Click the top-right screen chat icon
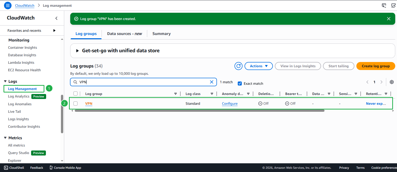This screenshot has width=397, height=172. (384, 5)
